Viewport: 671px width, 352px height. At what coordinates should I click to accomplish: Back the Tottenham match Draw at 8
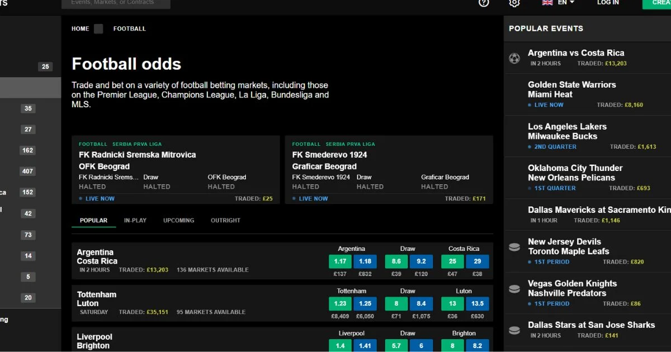pyautogui.click(x=396, y=304)
